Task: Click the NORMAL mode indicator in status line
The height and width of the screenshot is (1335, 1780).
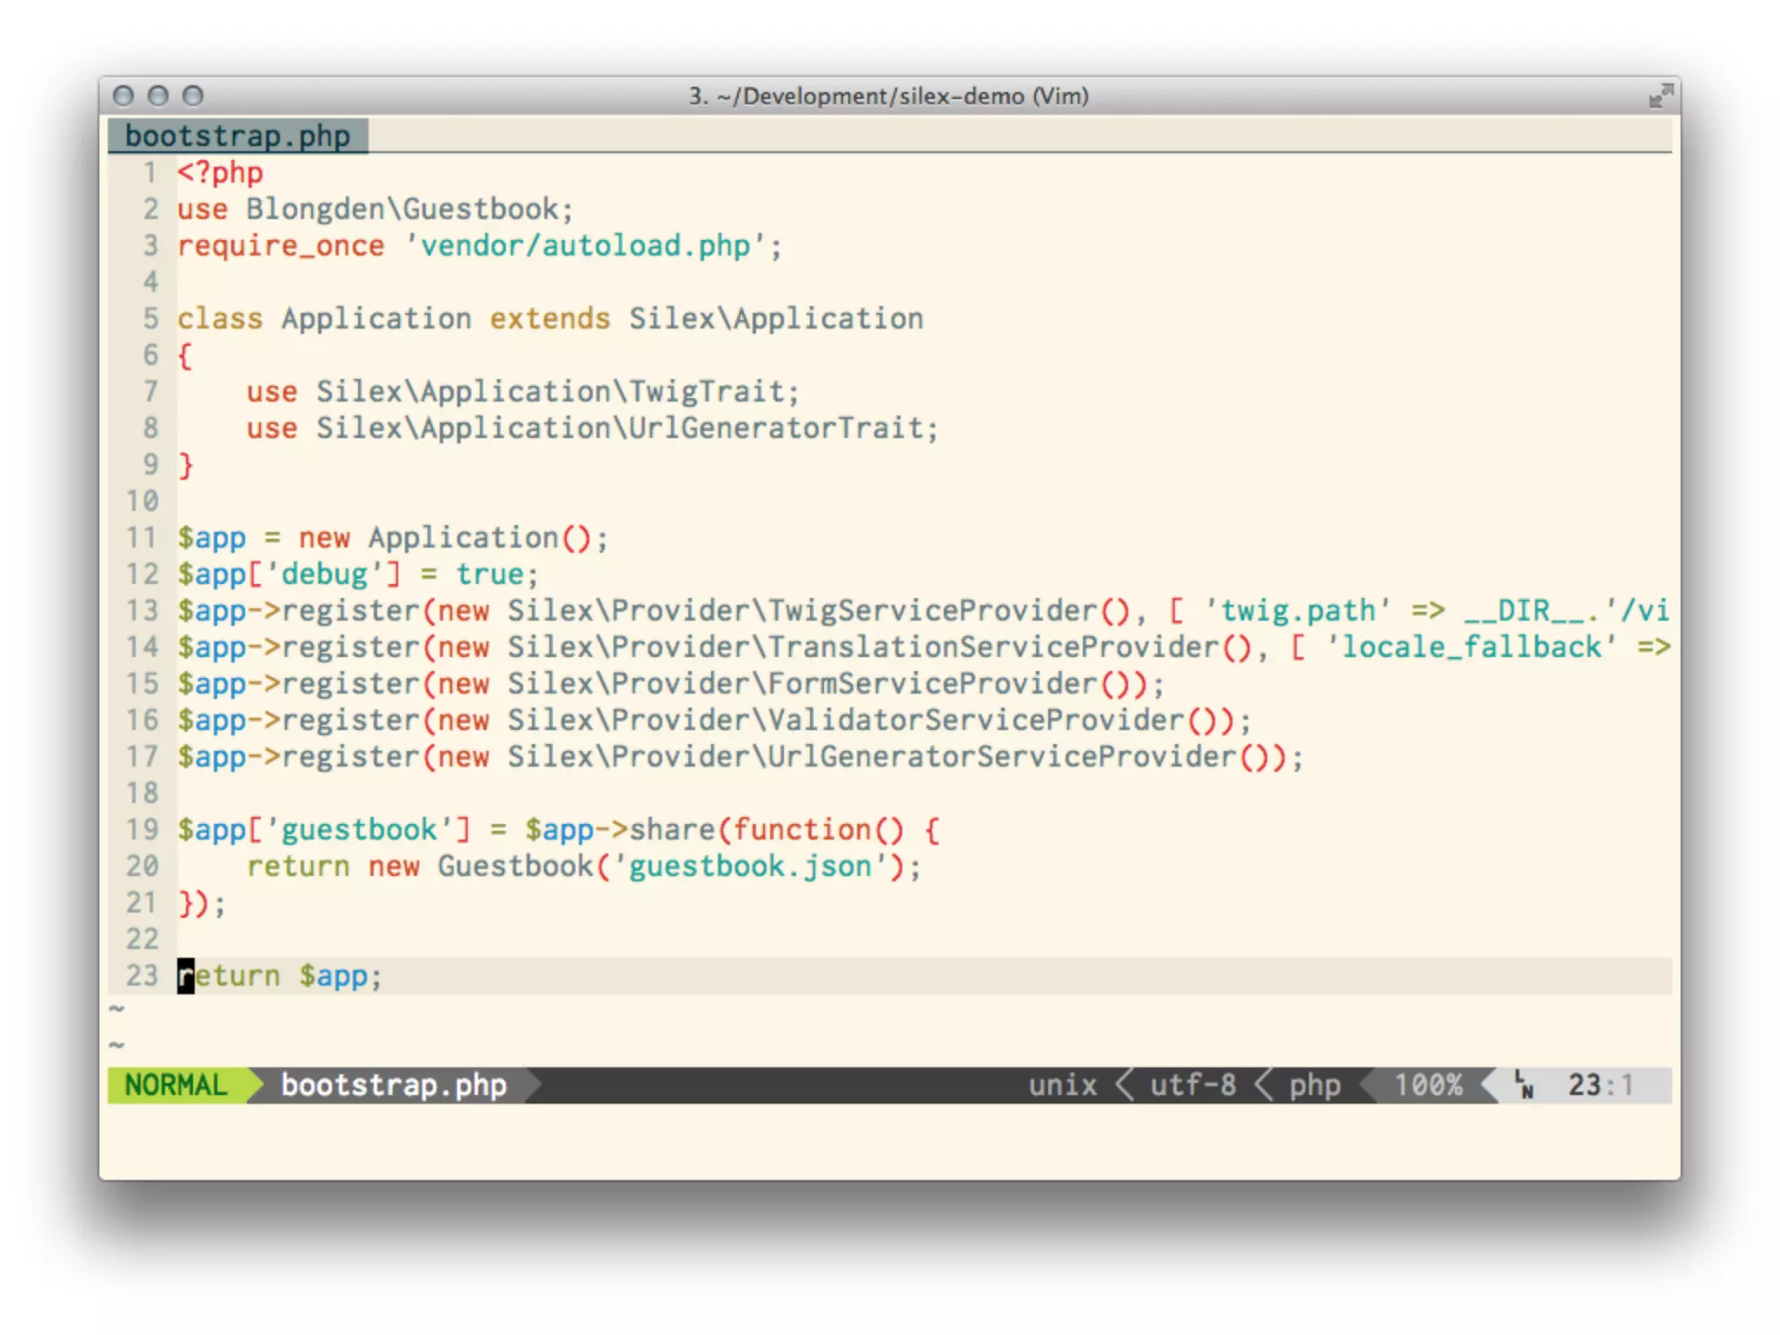Action: click(x=176, y=1085)
